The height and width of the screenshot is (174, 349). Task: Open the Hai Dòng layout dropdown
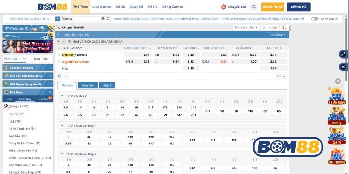tap(276, 35)
